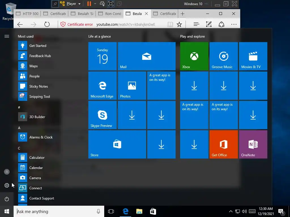Click the Cortana microphone icon
Viewport: 290px width, 217px height.
click(x=98, y=211)
